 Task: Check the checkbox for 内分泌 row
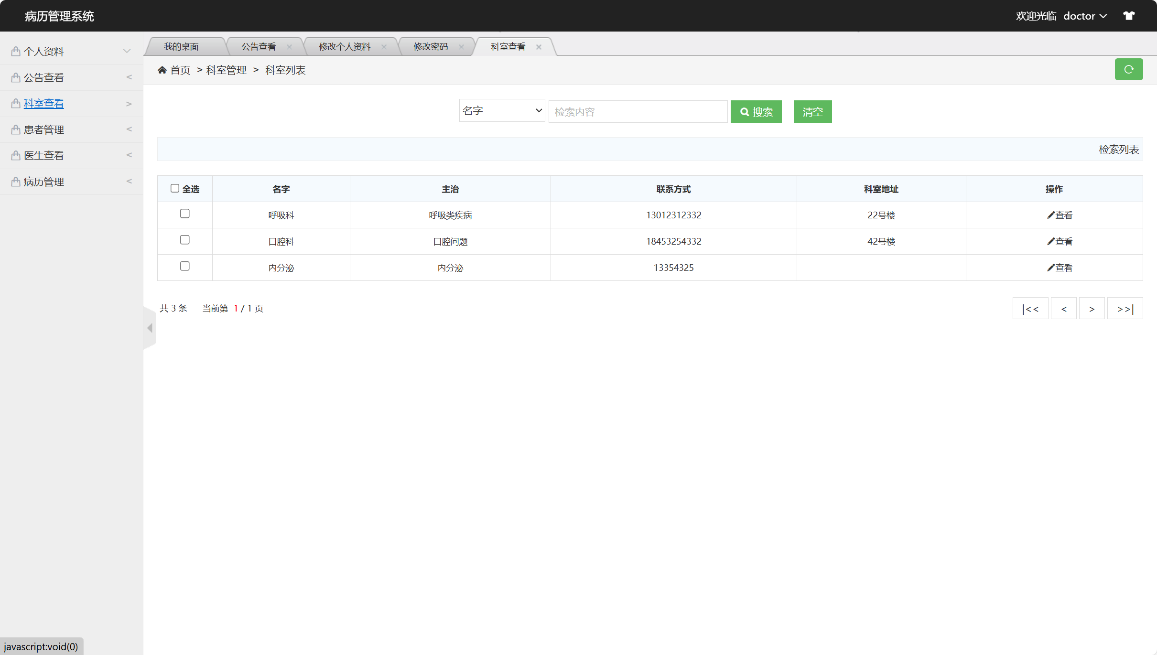coord(185,266)
